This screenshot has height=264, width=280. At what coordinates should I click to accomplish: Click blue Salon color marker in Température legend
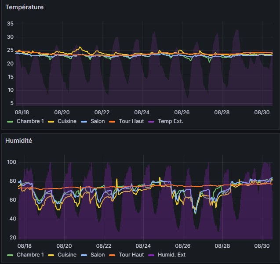(84, 121)
